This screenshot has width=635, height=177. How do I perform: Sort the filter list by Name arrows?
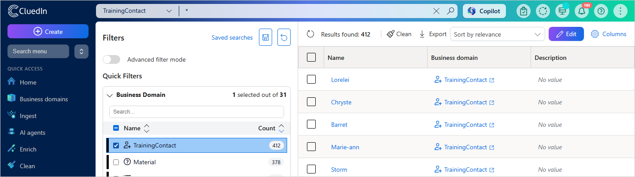tap(147, 128)
